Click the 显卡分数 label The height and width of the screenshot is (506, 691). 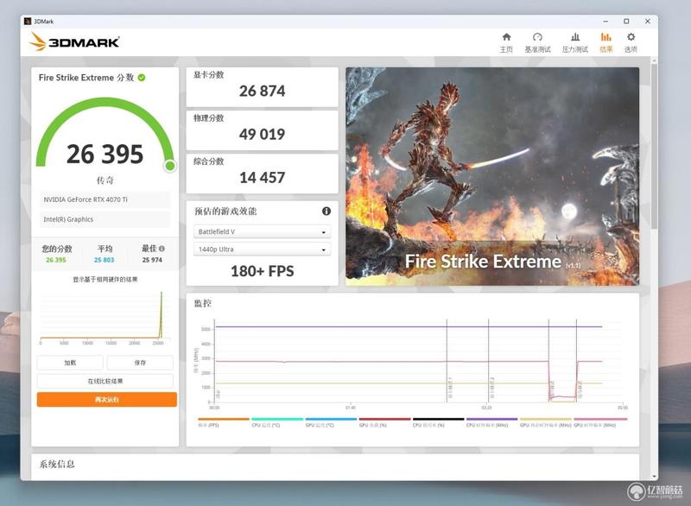[209, 75]
